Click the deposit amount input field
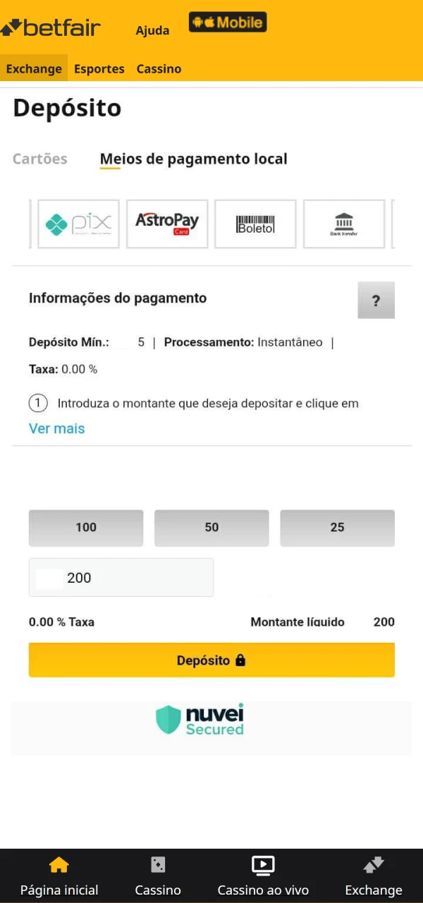 pos(121,577)
